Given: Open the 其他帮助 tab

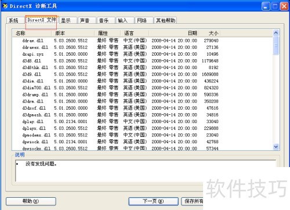Looking at the screenshot, I should [x=165, y=20].
